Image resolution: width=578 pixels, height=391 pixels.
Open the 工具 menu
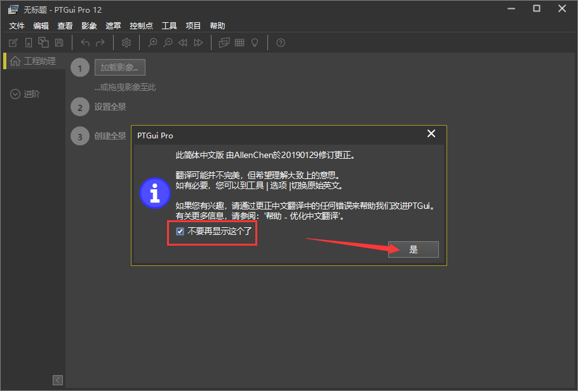169,25
